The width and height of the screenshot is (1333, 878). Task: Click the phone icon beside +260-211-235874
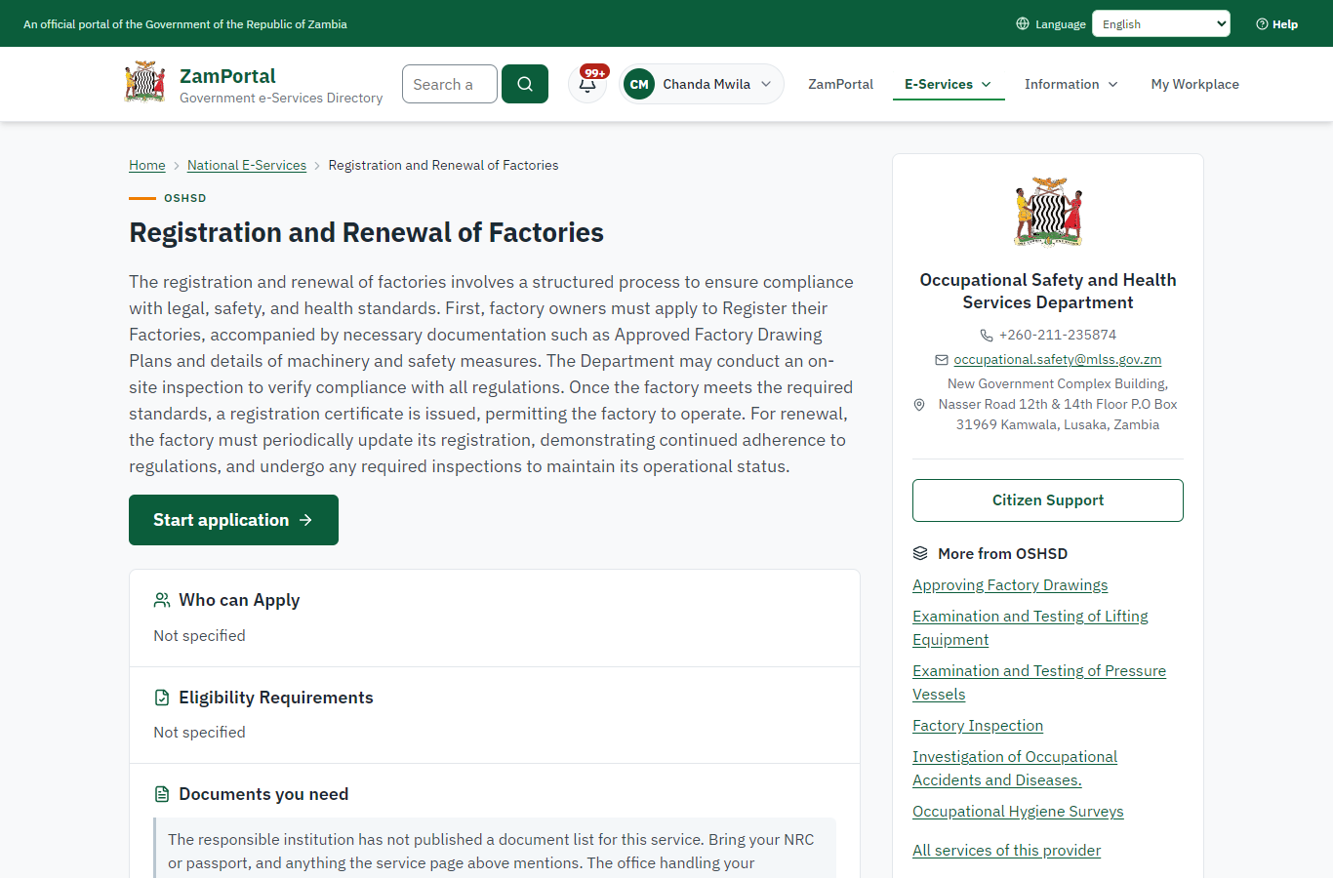point(987,335)
